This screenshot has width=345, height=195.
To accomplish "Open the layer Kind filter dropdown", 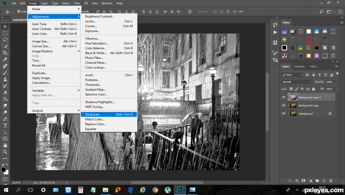I will (x=292, y=75).
